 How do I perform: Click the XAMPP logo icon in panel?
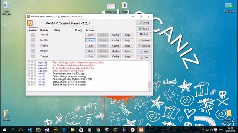pos(30,23)
